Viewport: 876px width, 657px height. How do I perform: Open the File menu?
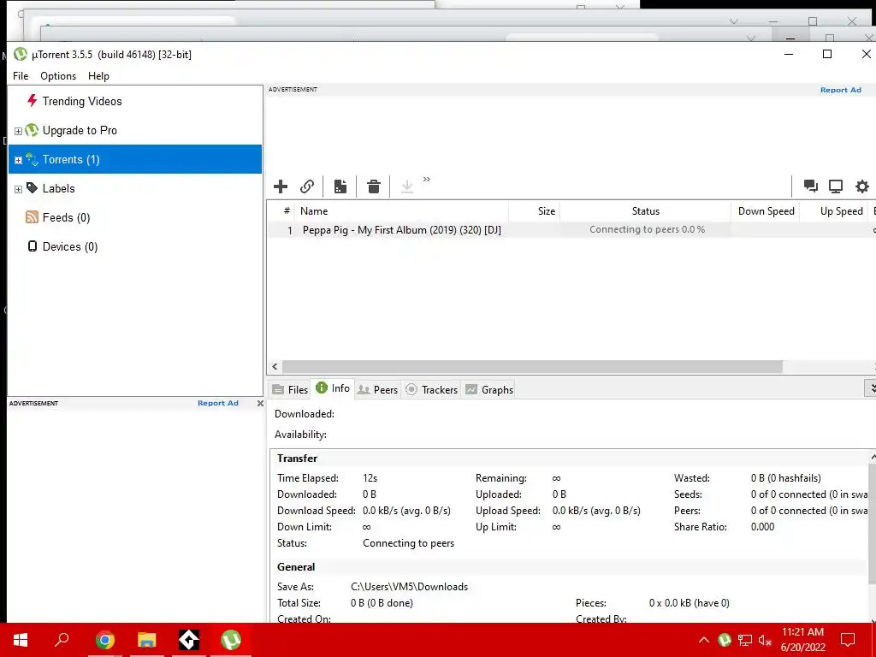click(21, 76)
